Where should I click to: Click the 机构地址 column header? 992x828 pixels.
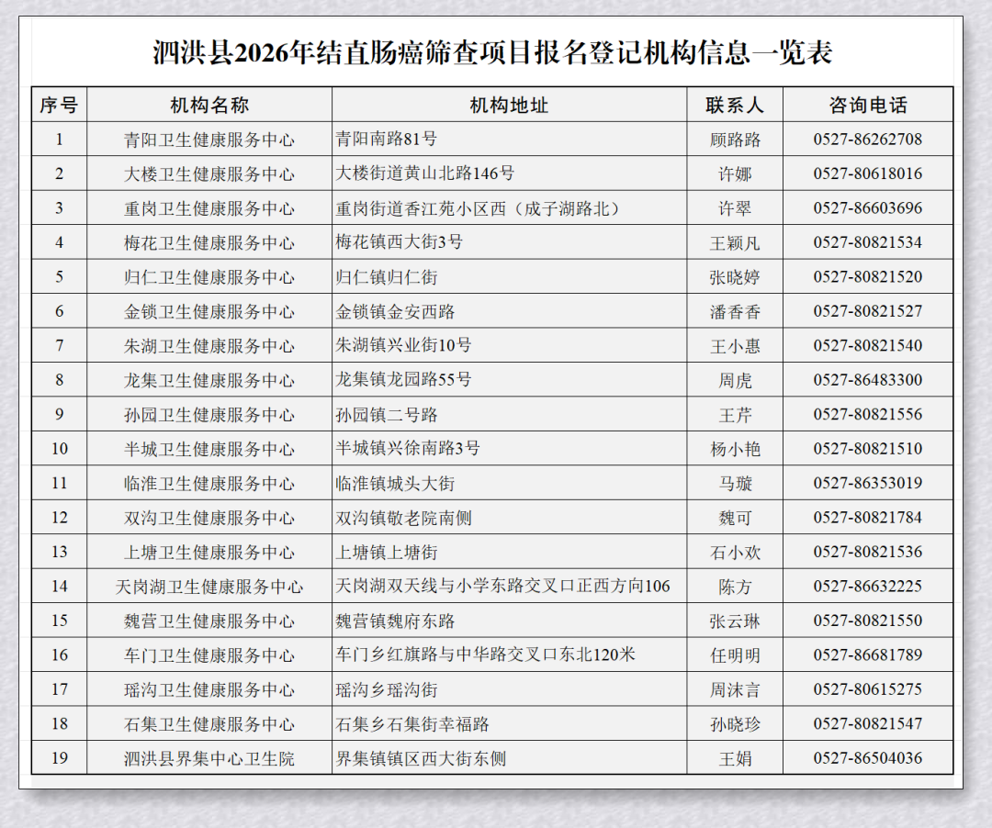pyautogui.click(x=509, y=105)
